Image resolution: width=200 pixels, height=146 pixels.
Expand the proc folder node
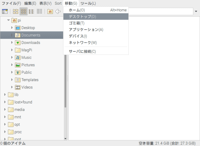(5, 132)
